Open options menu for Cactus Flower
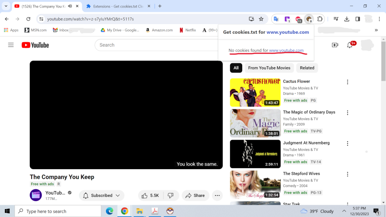 pyautogui.click(x=347, y=82)
